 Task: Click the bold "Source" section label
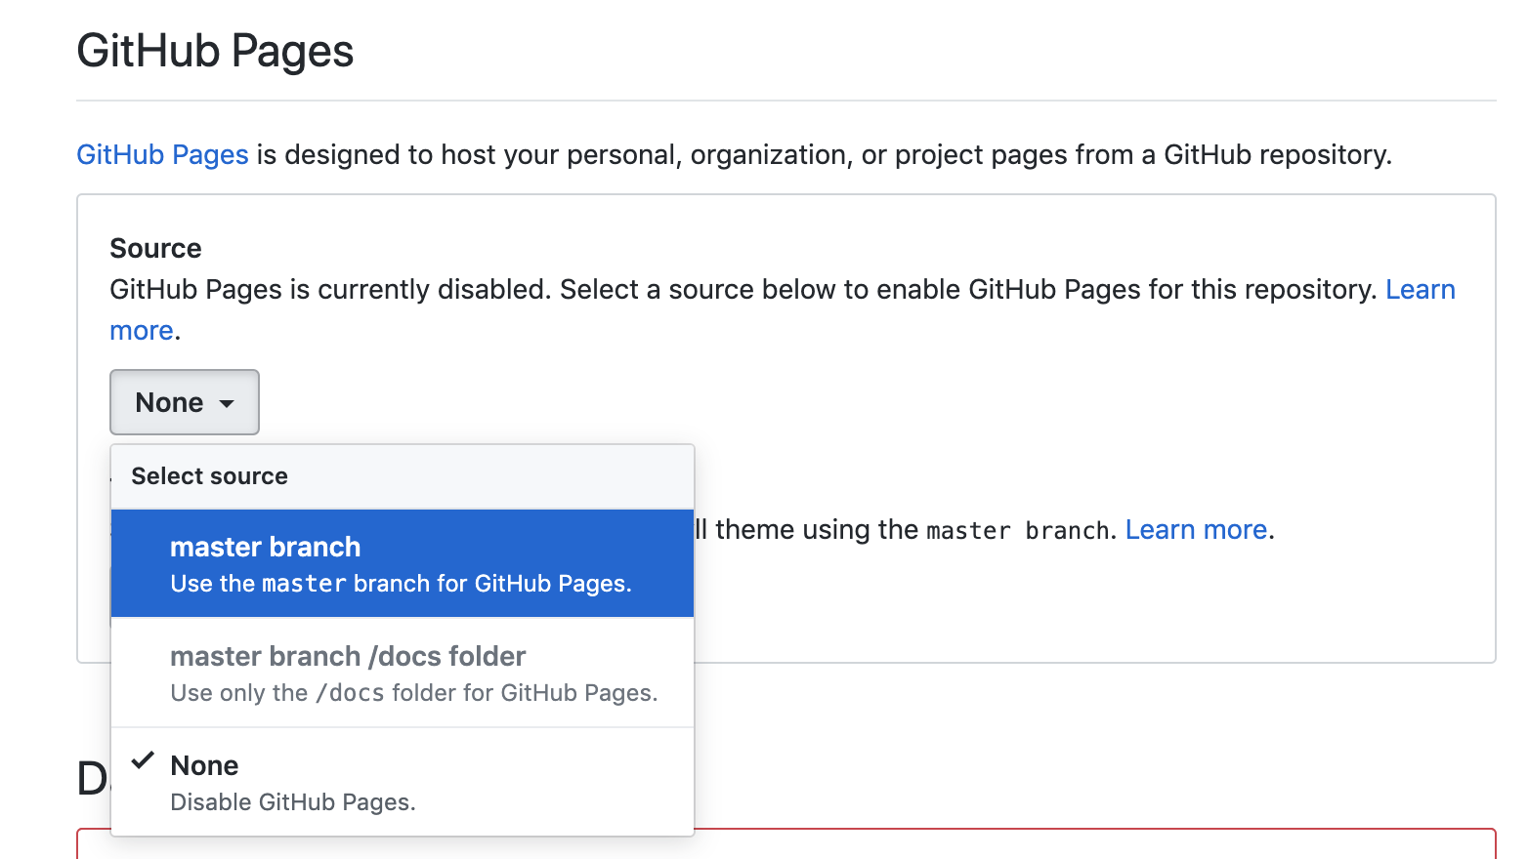(x=155, y=248)
